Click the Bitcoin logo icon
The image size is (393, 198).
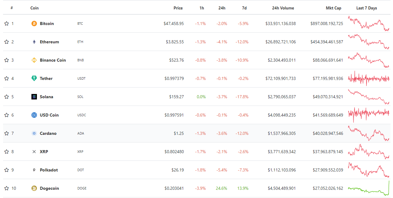pyautogui.click(x=34, y=23)
